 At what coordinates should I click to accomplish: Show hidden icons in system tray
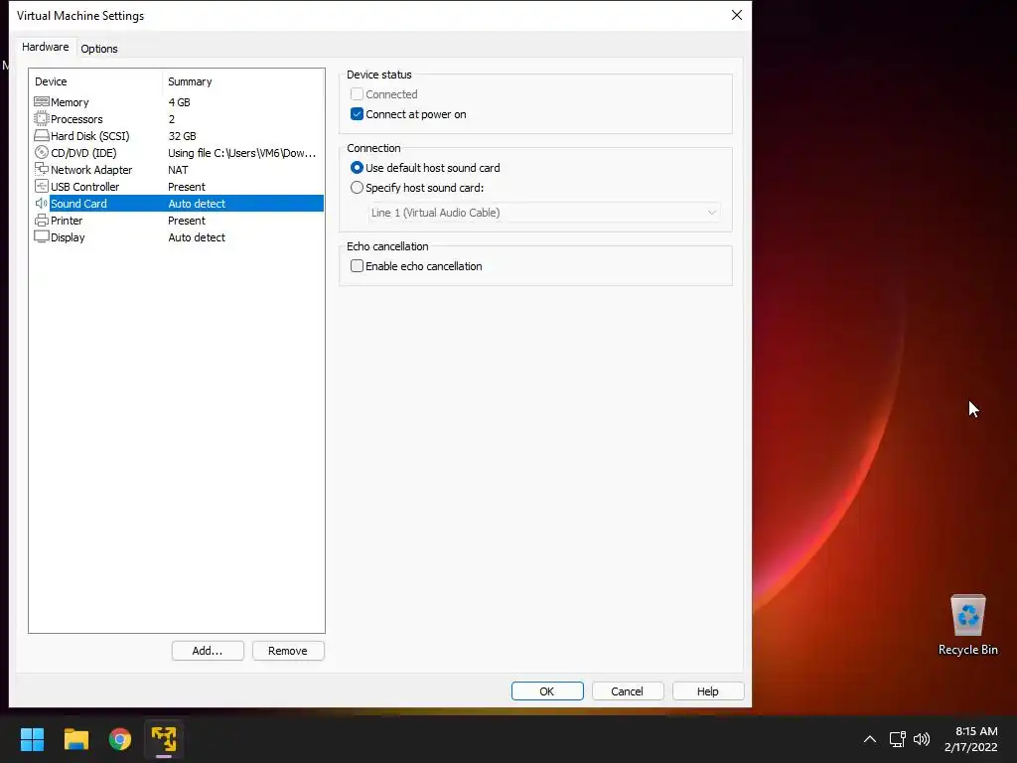[870, 739]
